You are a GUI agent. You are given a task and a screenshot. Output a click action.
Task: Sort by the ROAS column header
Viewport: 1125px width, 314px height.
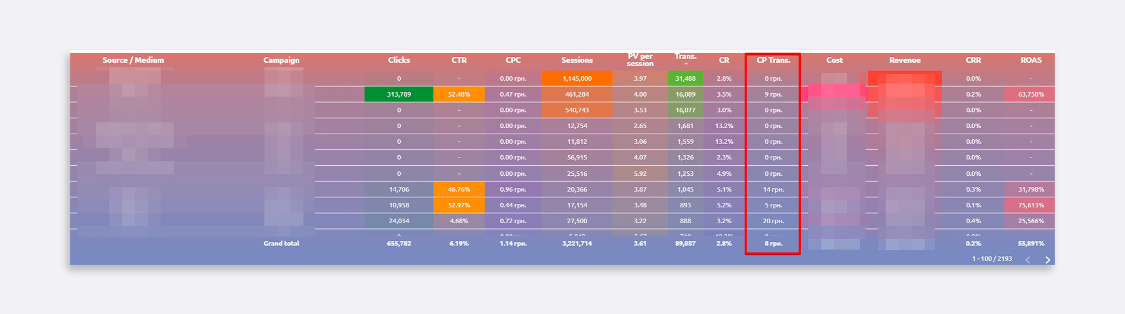[1031, 60]
